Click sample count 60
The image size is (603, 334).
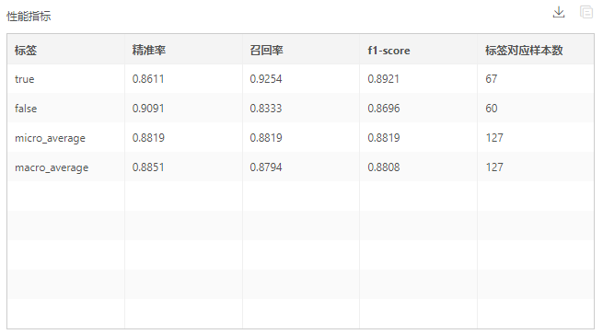point(492,109)
